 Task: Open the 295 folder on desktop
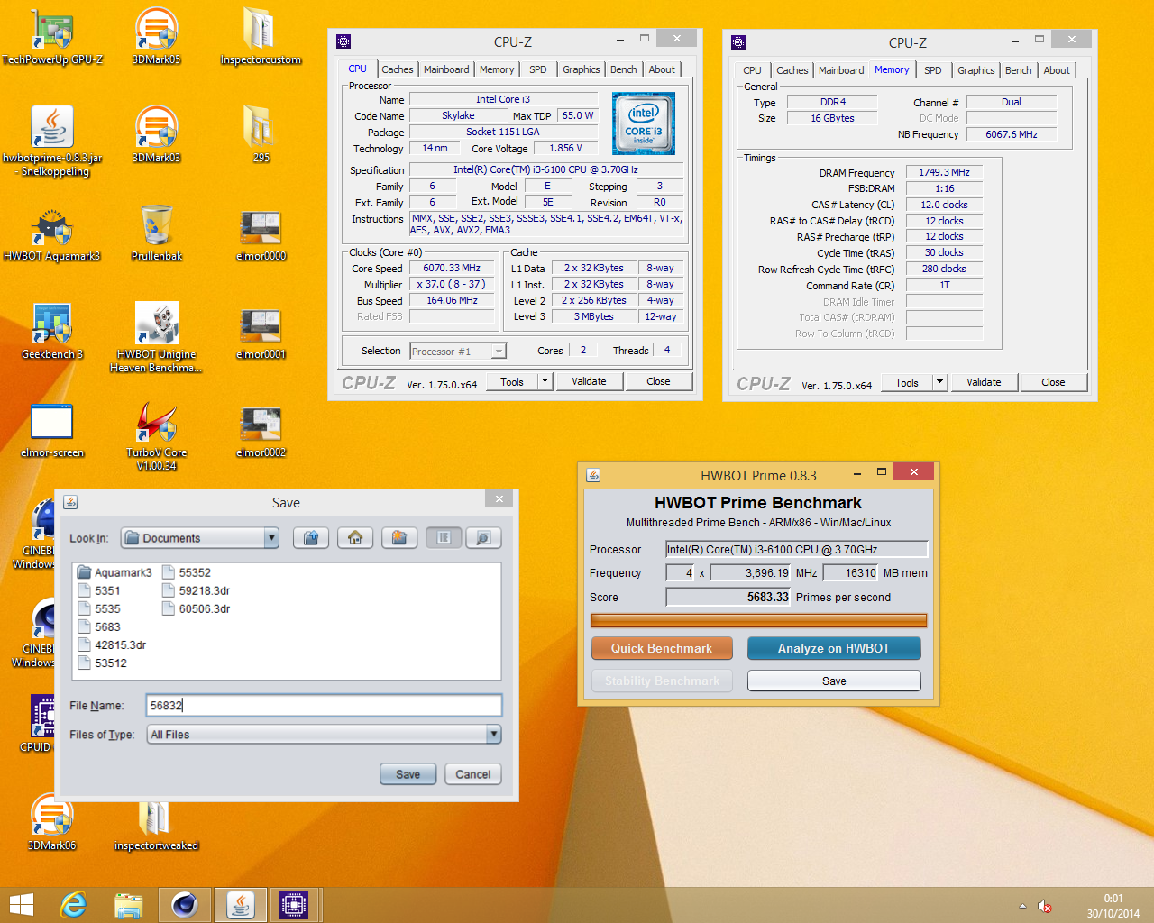(x=261, y=135)
